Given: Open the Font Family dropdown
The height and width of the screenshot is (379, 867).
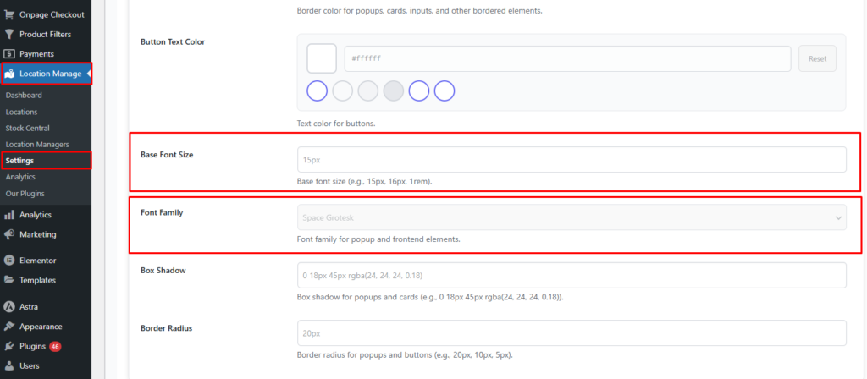Looking at the screenshot, I should [572, 217].
